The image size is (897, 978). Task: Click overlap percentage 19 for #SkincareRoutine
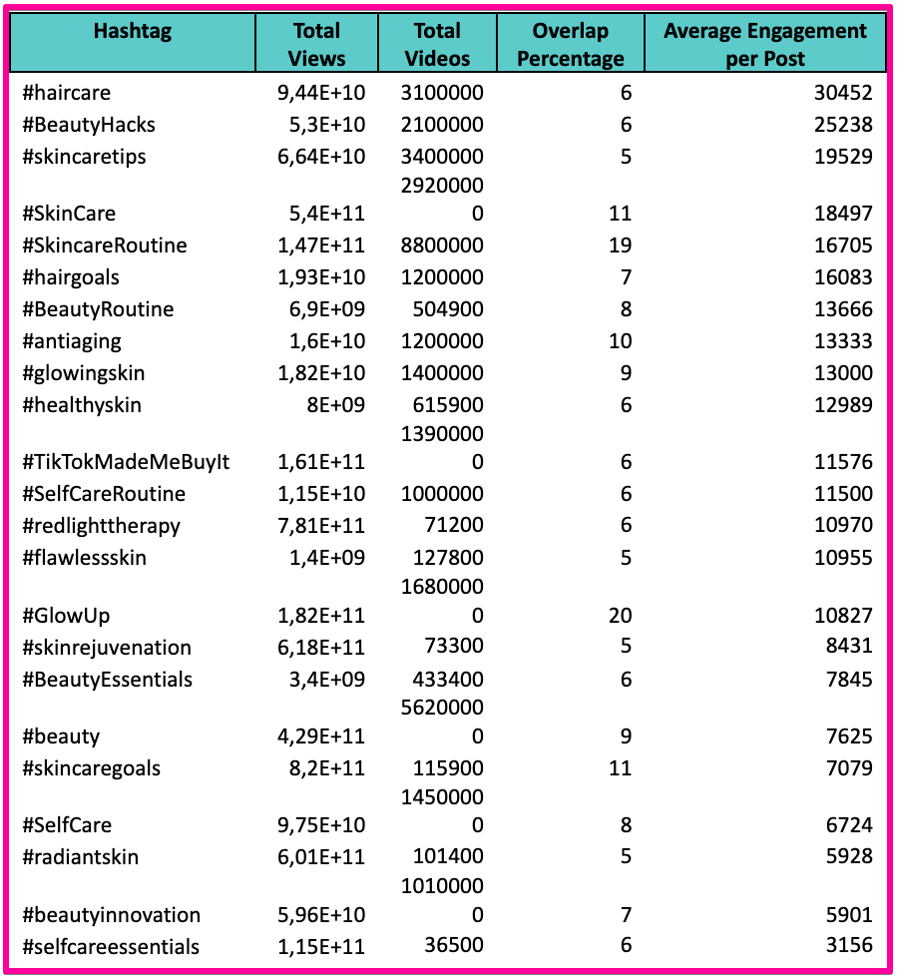[x=620, y=245]
